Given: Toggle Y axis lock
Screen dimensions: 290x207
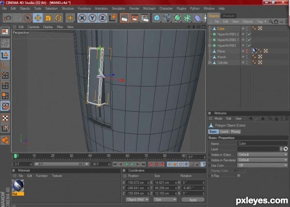Looking at the screenshot, I should tap(92, 18).
